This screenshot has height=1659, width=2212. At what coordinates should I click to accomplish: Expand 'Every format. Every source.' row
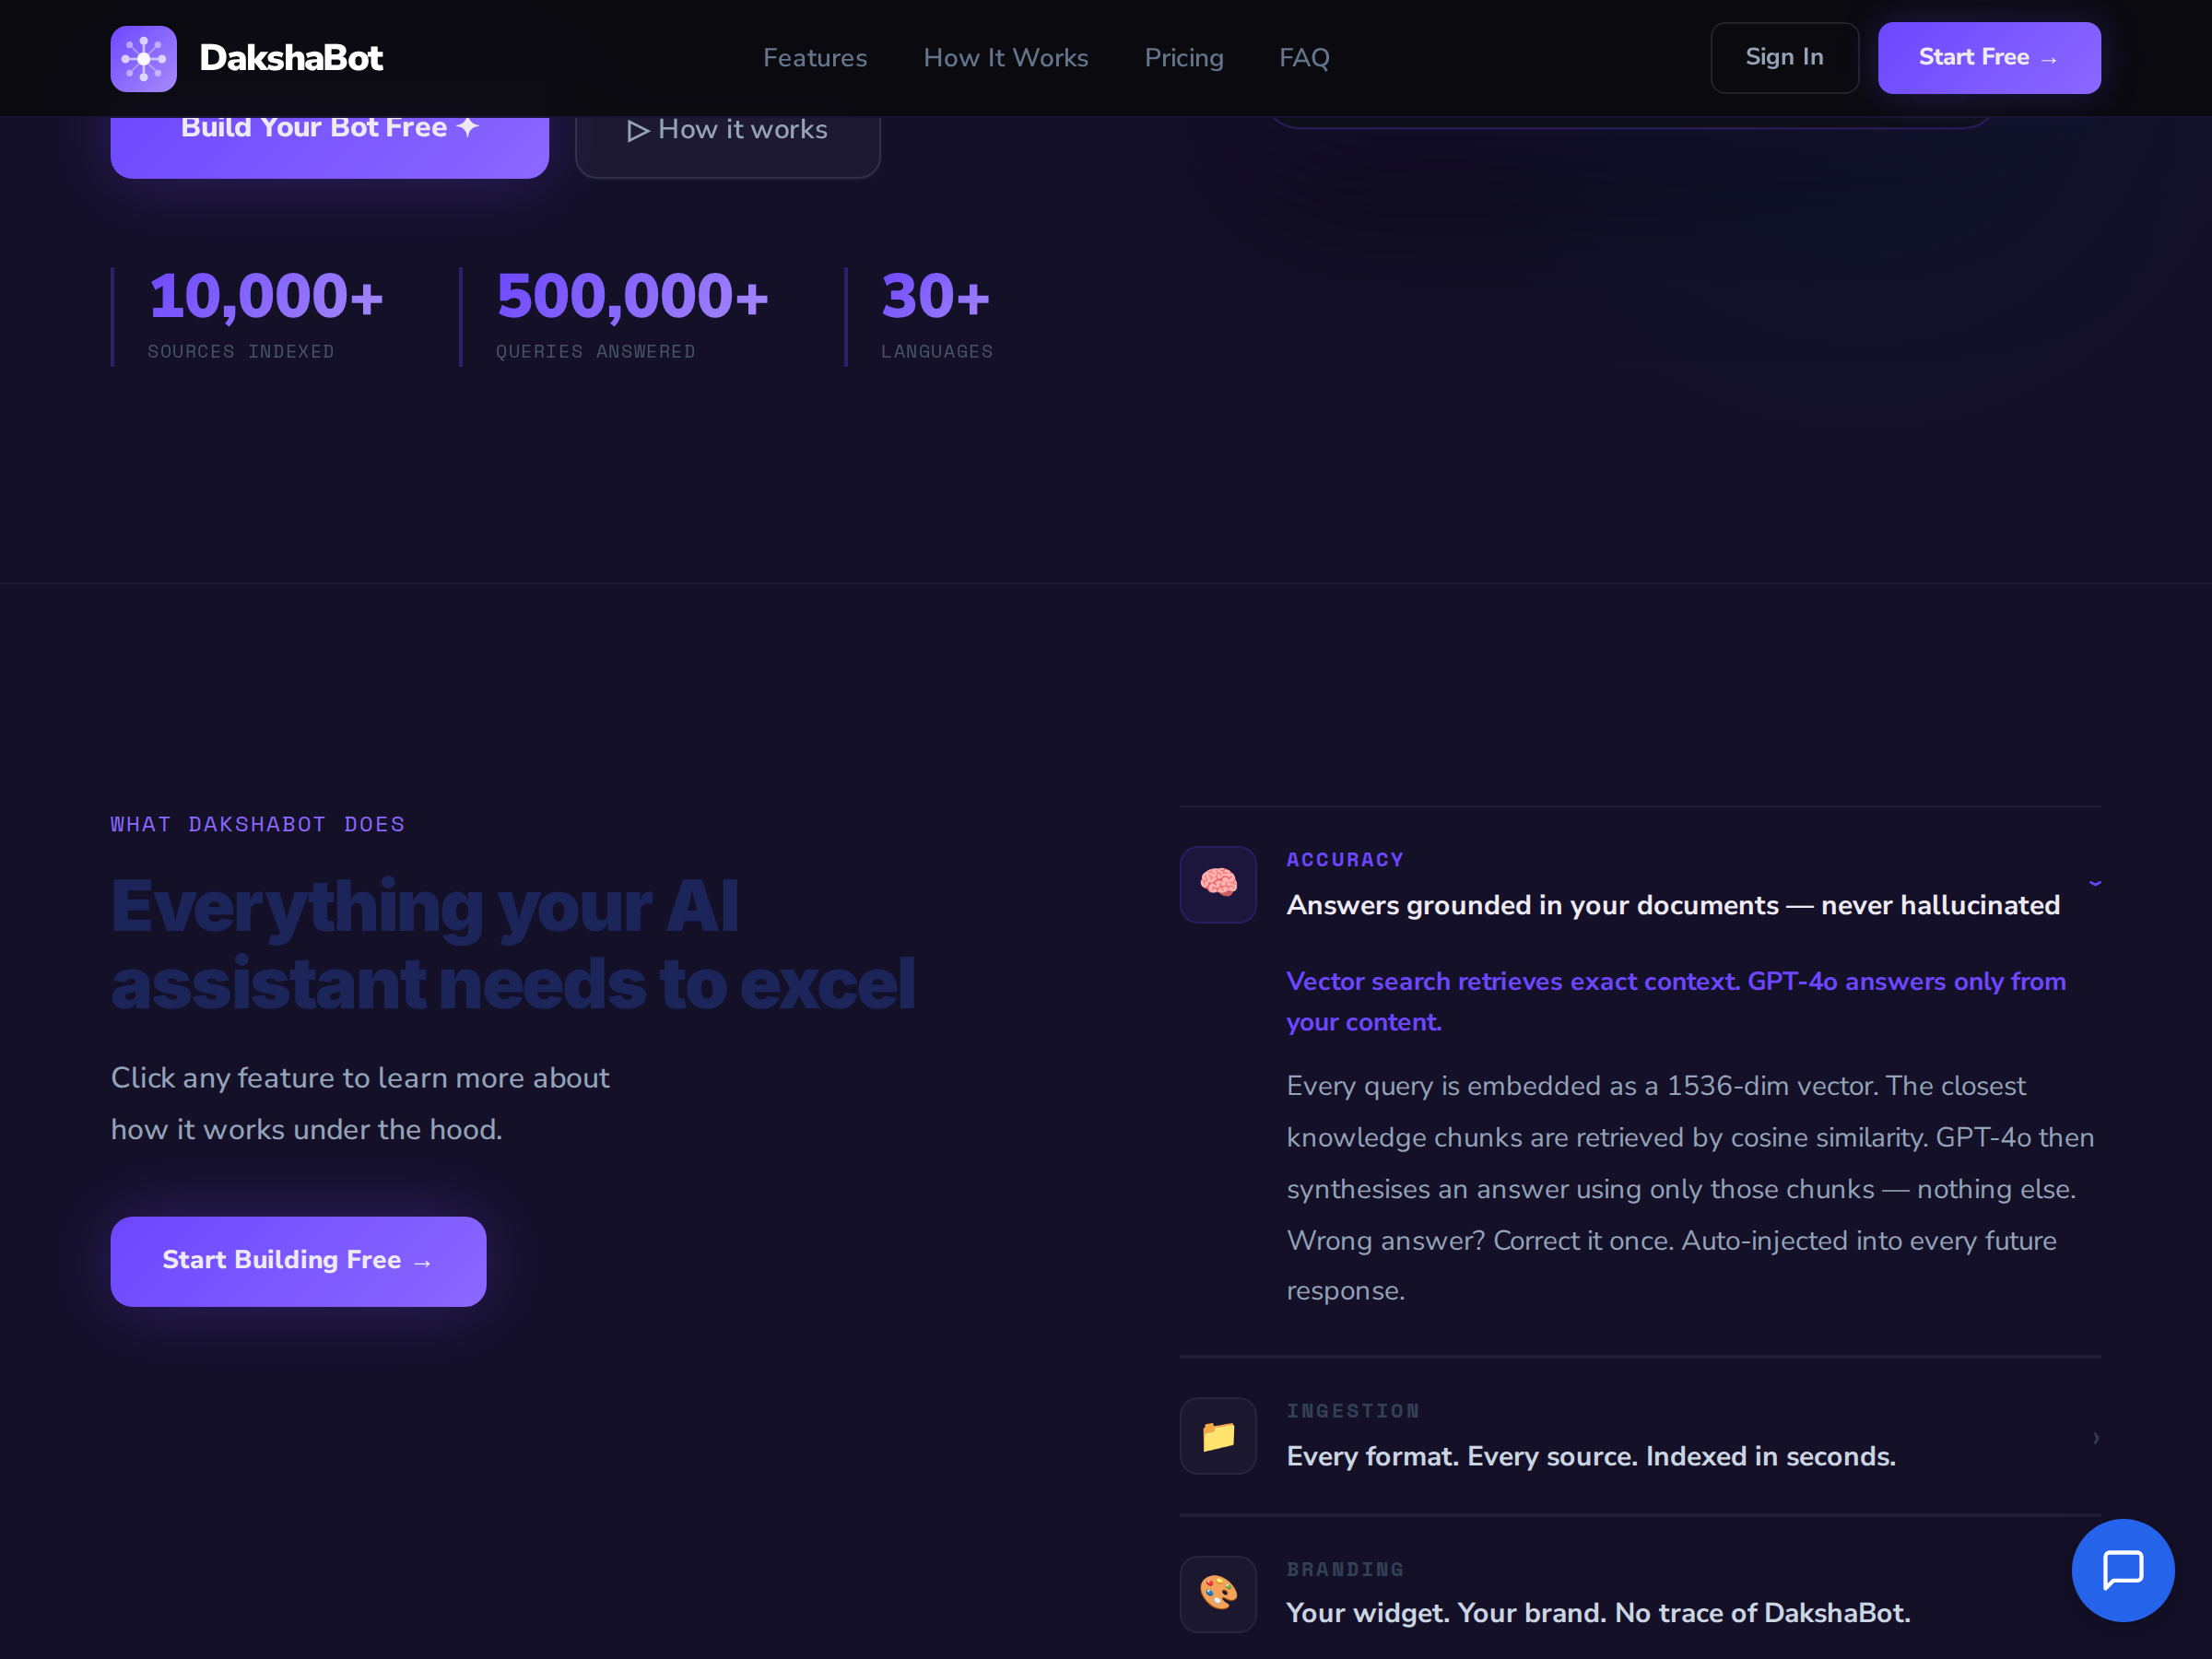click(1640, 1436)
